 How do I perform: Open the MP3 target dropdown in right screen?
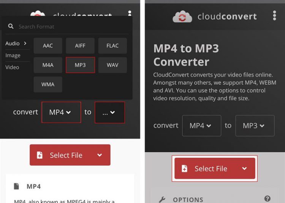(x=255, y=126)
